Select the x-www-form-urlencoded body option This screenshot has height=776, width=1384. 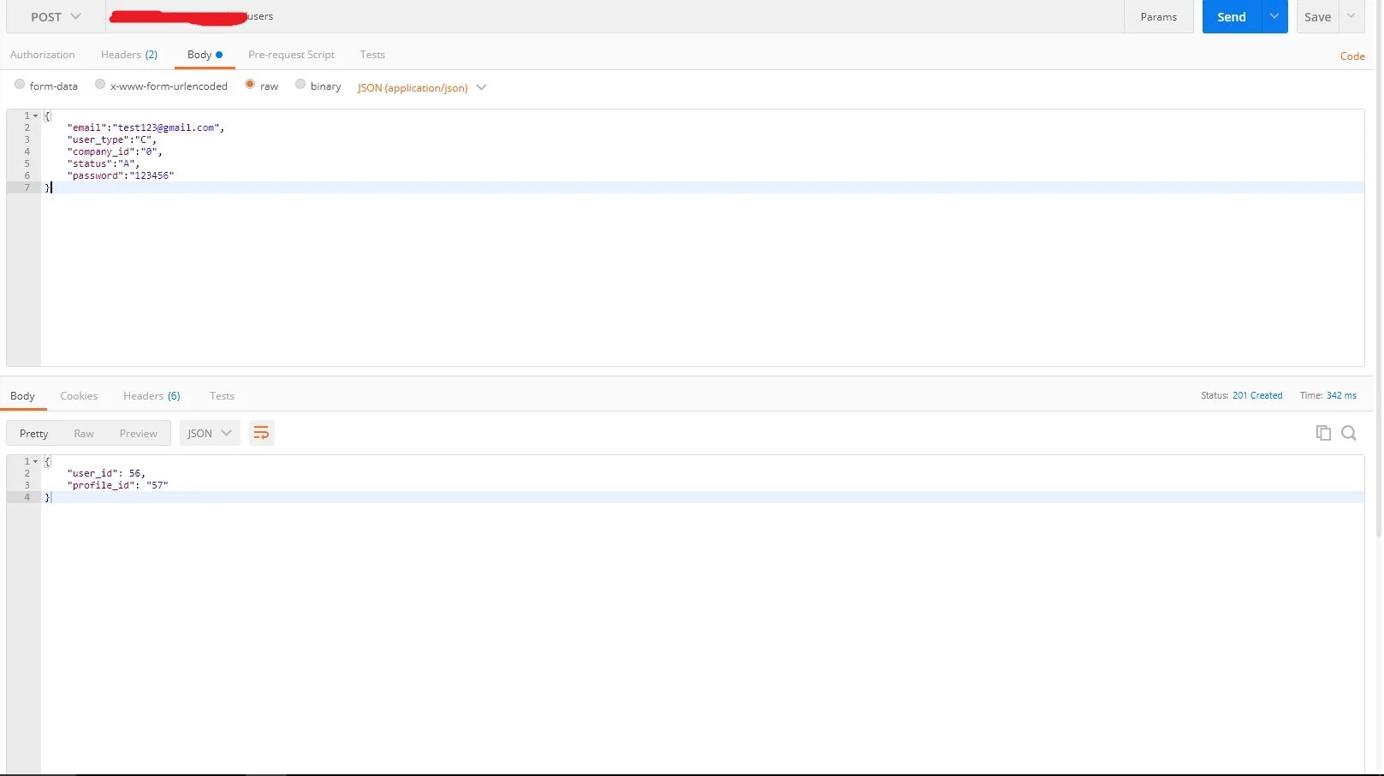pos(161,86)
